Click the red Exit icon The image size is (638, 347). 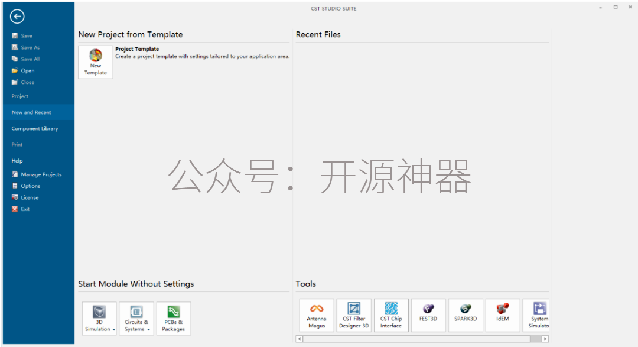click(x=15, y=209)
